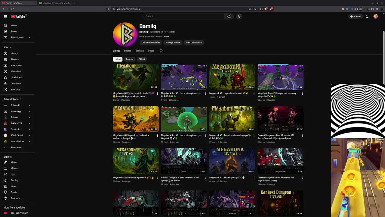Open options menu for Megabonk #1 video

254,178
